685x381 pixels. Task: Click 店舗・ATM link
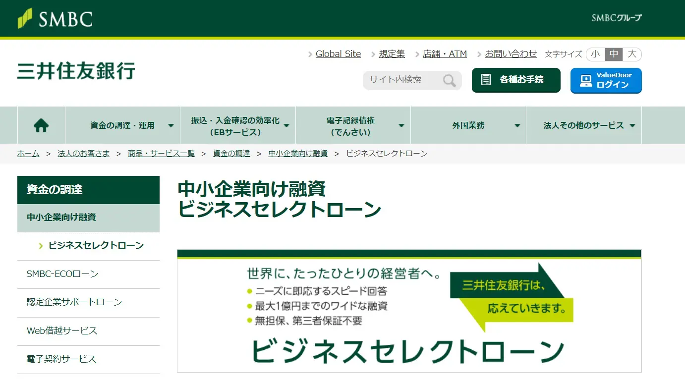click(x=445, y=54)
